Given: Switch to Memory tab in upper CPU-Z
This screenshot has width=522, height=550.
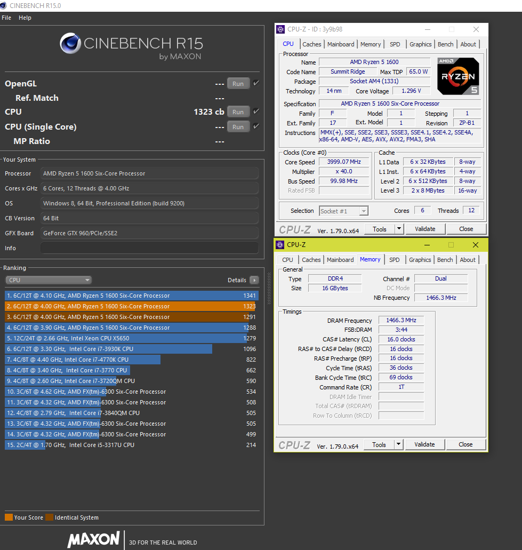Looking at the screenshot, I should (x=371, y=44).
